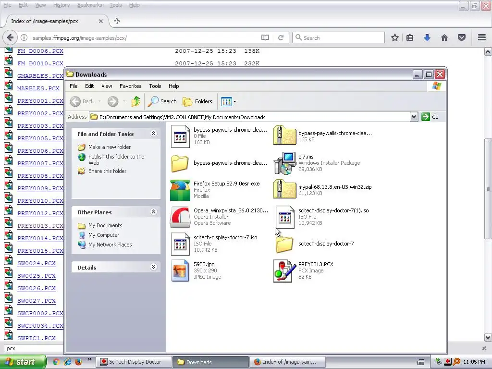This screenshot has height=369, width=492.
Task: Click the Firefox Back arrow button
Action: point(10,37)
